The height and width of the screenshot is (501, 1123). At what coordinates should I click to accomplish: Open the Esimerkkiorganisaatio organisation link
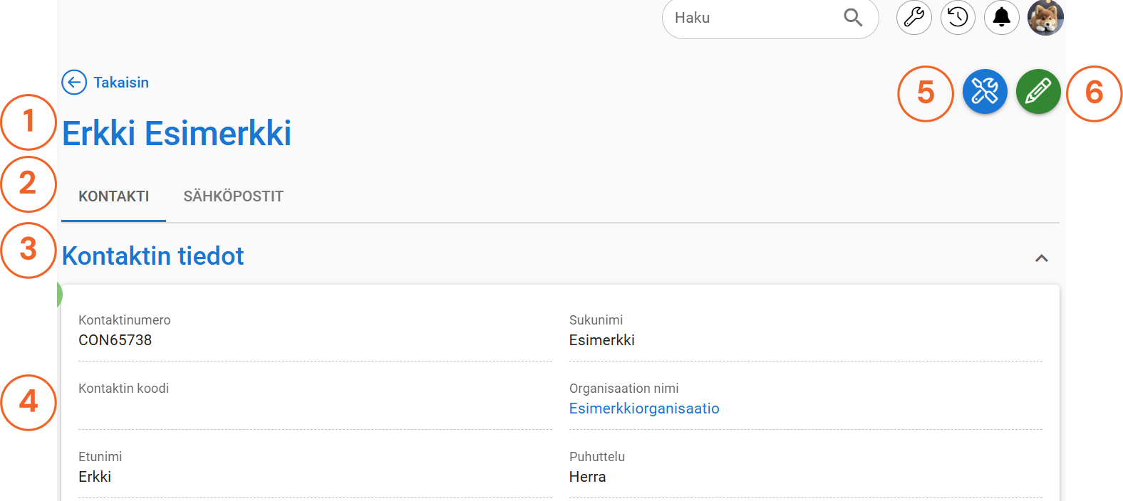644,408
